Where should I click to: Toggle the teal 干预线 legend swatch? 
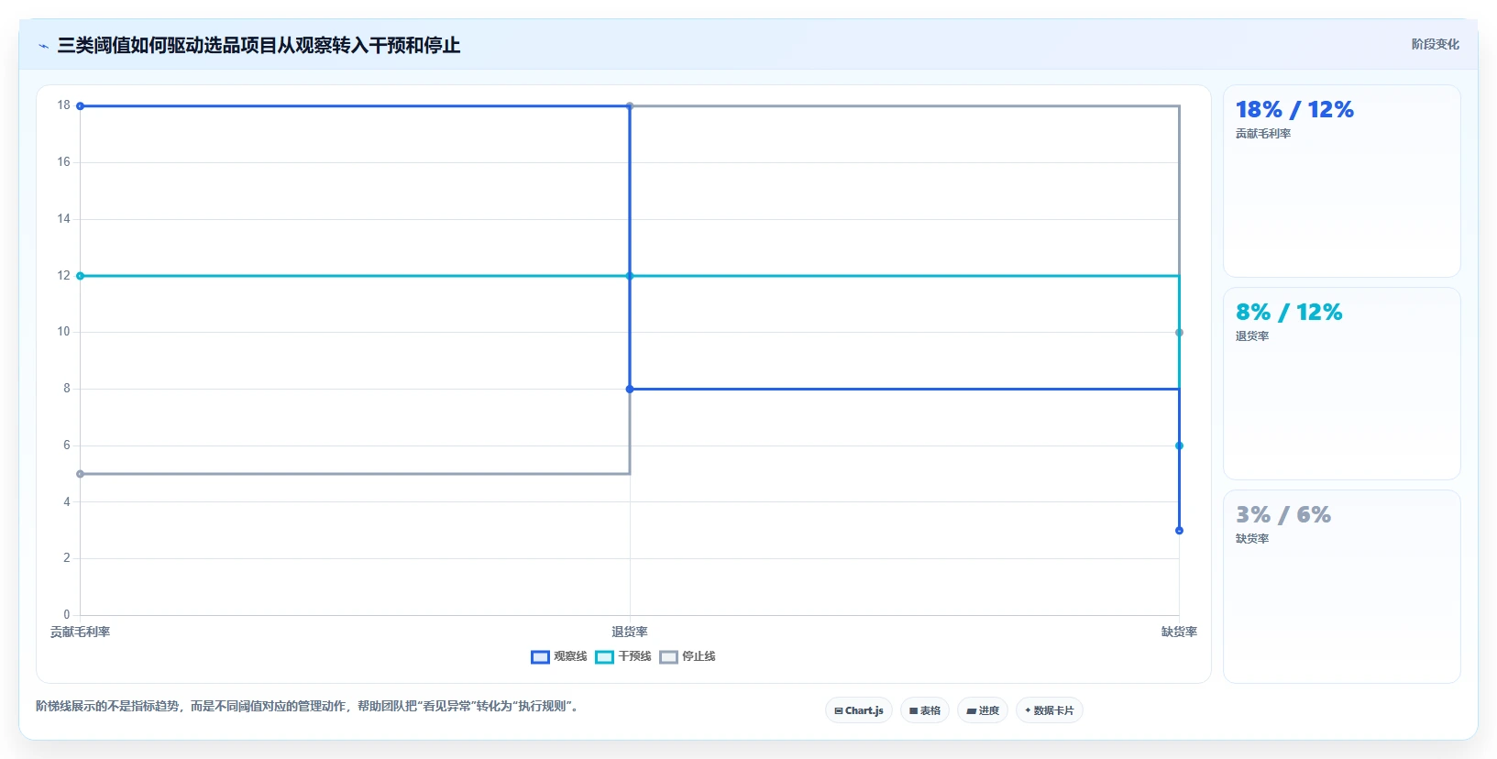pyautogui.click(x=604, y=656)
